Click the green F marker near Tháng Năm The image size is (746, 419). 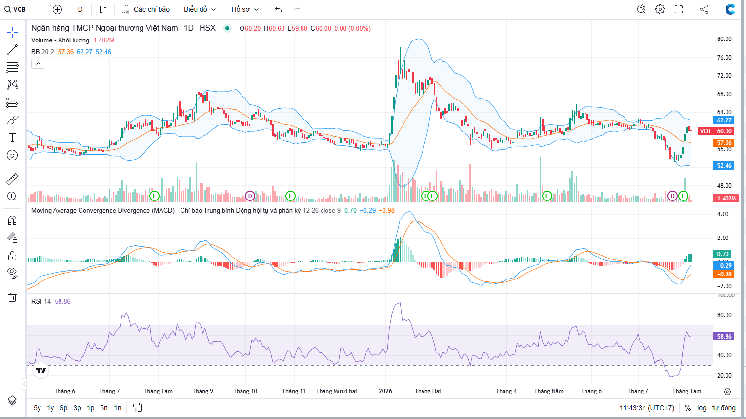tap(547, 196)
